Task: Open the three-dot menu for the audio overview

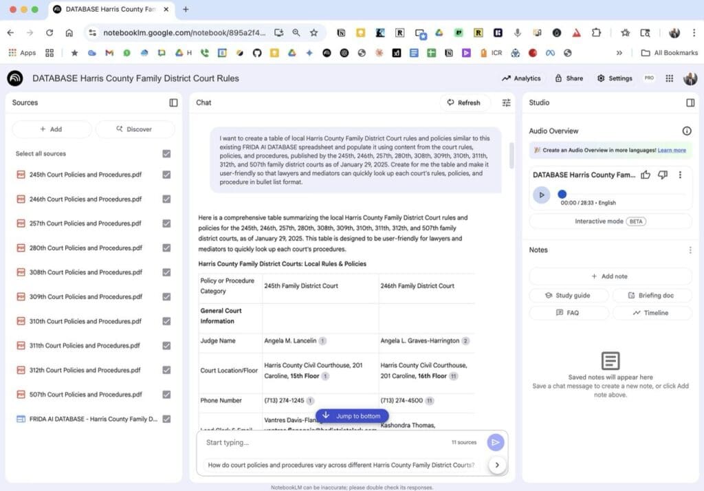Action: (681, 175)
